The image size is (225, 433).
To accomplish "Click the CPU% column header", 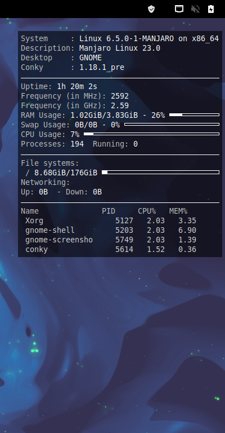I will click(147, 211).
